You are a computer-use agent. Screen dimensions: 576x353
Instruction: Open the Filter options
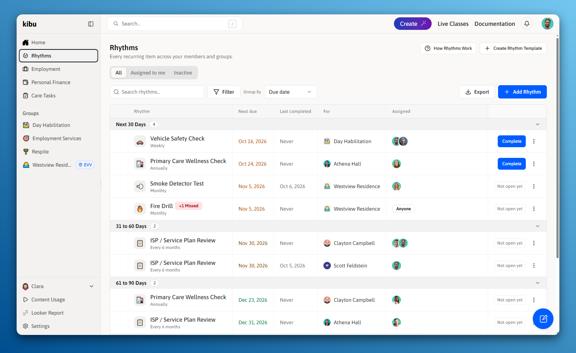tap(224, 92)
